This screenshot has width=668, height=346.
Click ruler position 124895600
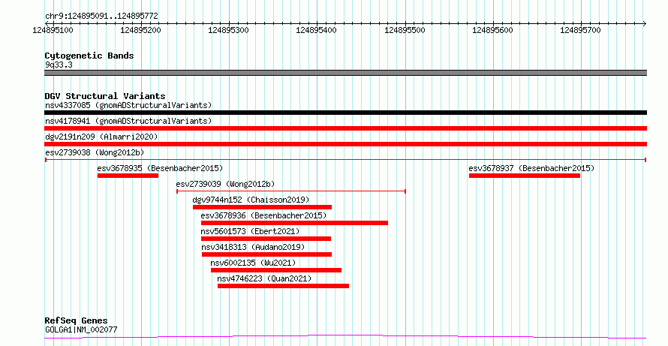click(493, 30)
